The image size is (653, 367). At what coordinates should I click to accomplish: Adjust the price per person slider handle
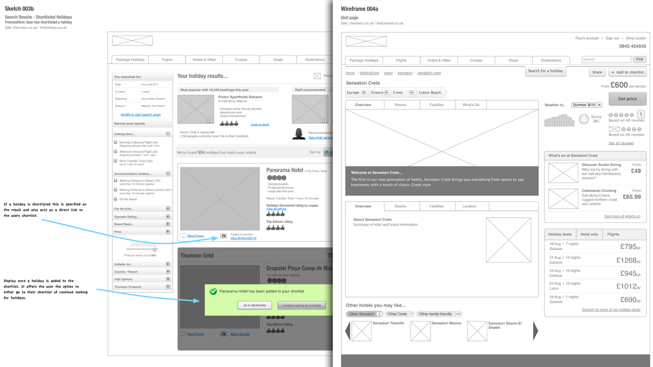click(x=155, y=250)
